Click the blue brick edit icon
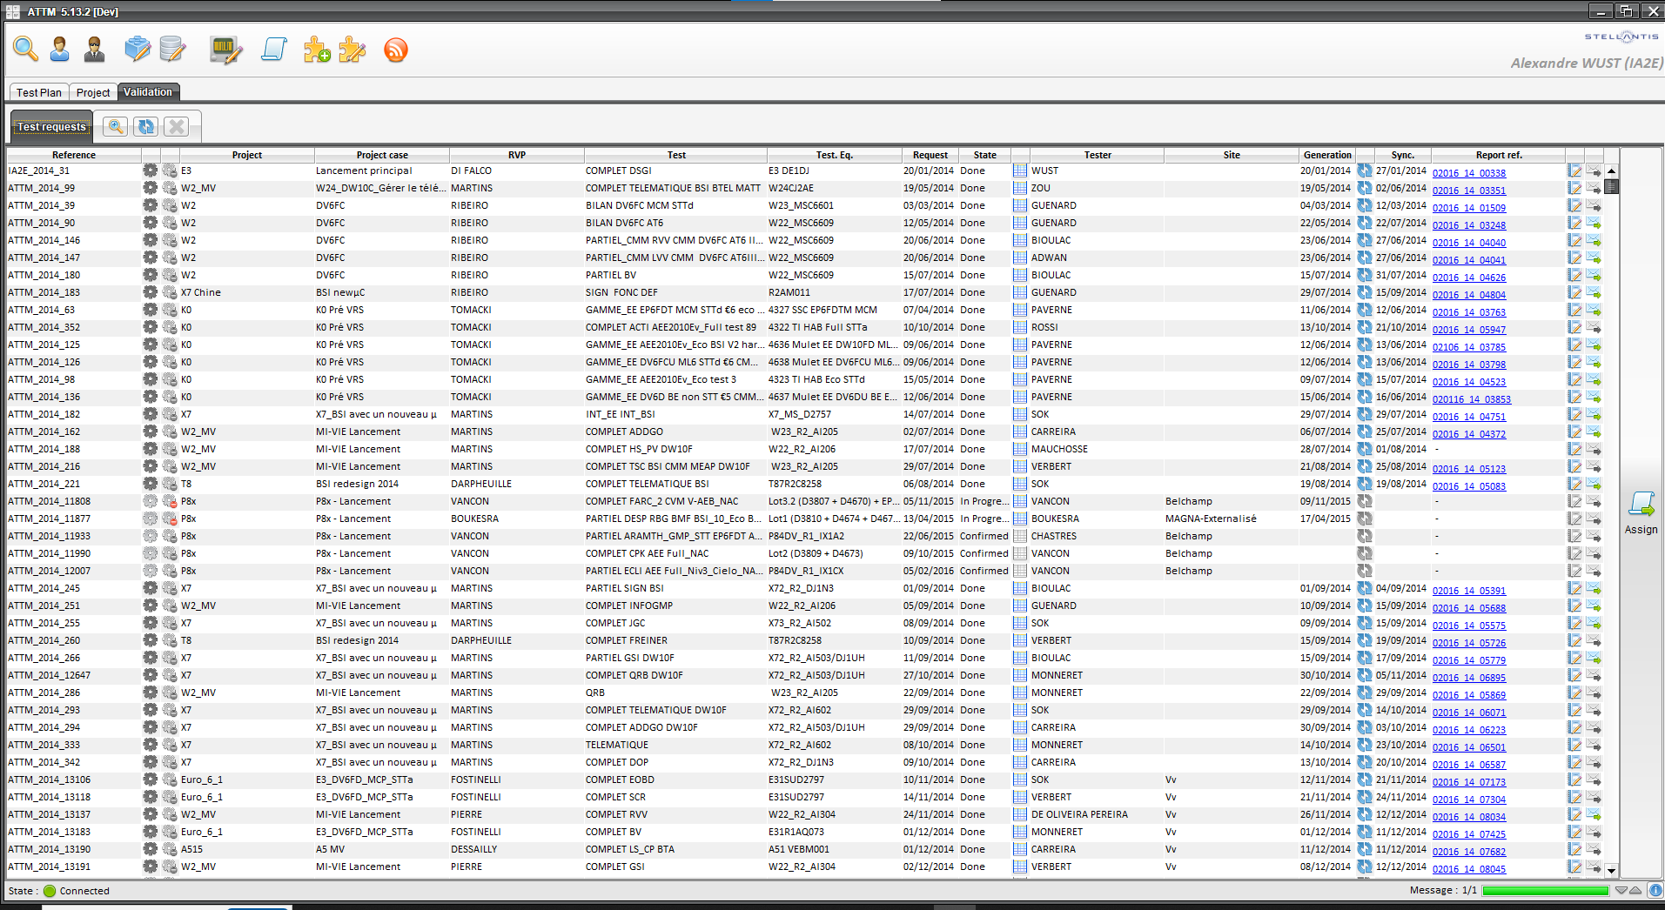The image size is (1665, 910). tap(137, 50)
